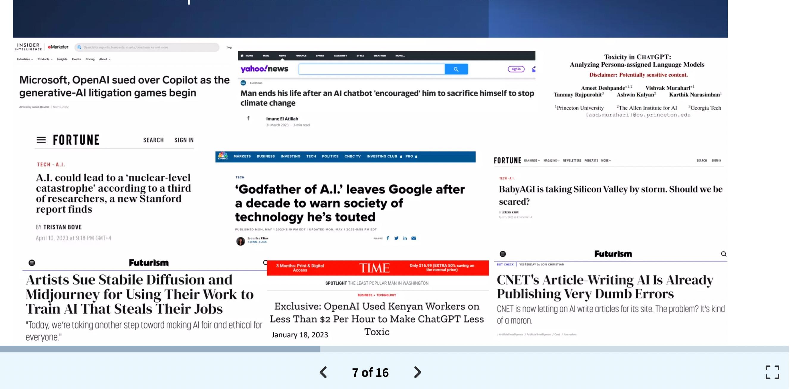
Task: Expand the Fortune Rankings dropdown
Action: tap(532, 161)
